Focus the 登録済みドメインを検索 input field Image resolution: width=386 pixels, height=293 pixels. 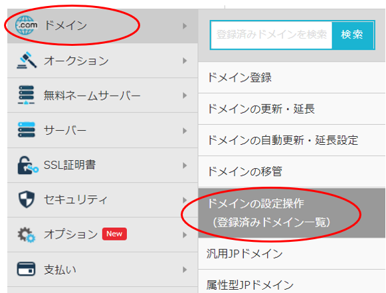(x=272, y=35)
